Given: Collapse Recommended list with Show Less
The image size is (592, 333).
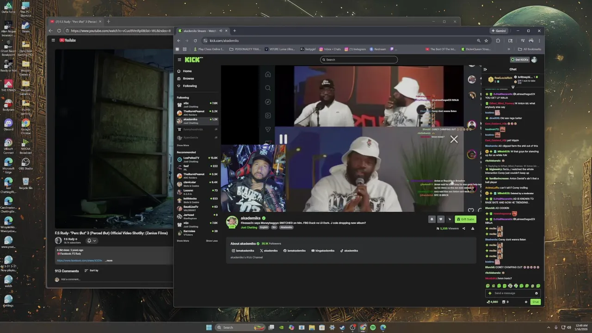Looking at the screenshot, I should [212, 240].
